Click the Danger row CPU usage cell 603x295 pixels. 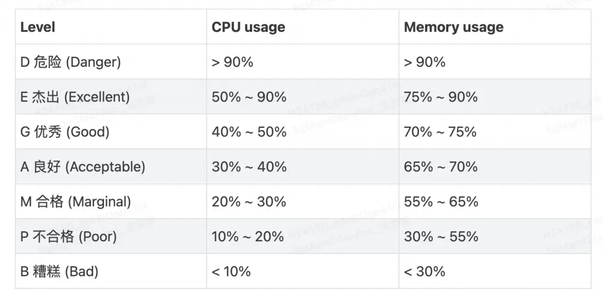point(232,62)
